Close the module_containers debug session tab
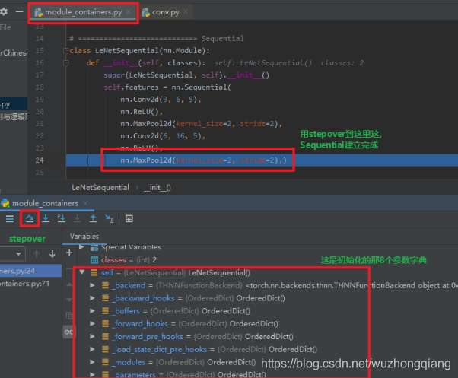 (85, 203)
